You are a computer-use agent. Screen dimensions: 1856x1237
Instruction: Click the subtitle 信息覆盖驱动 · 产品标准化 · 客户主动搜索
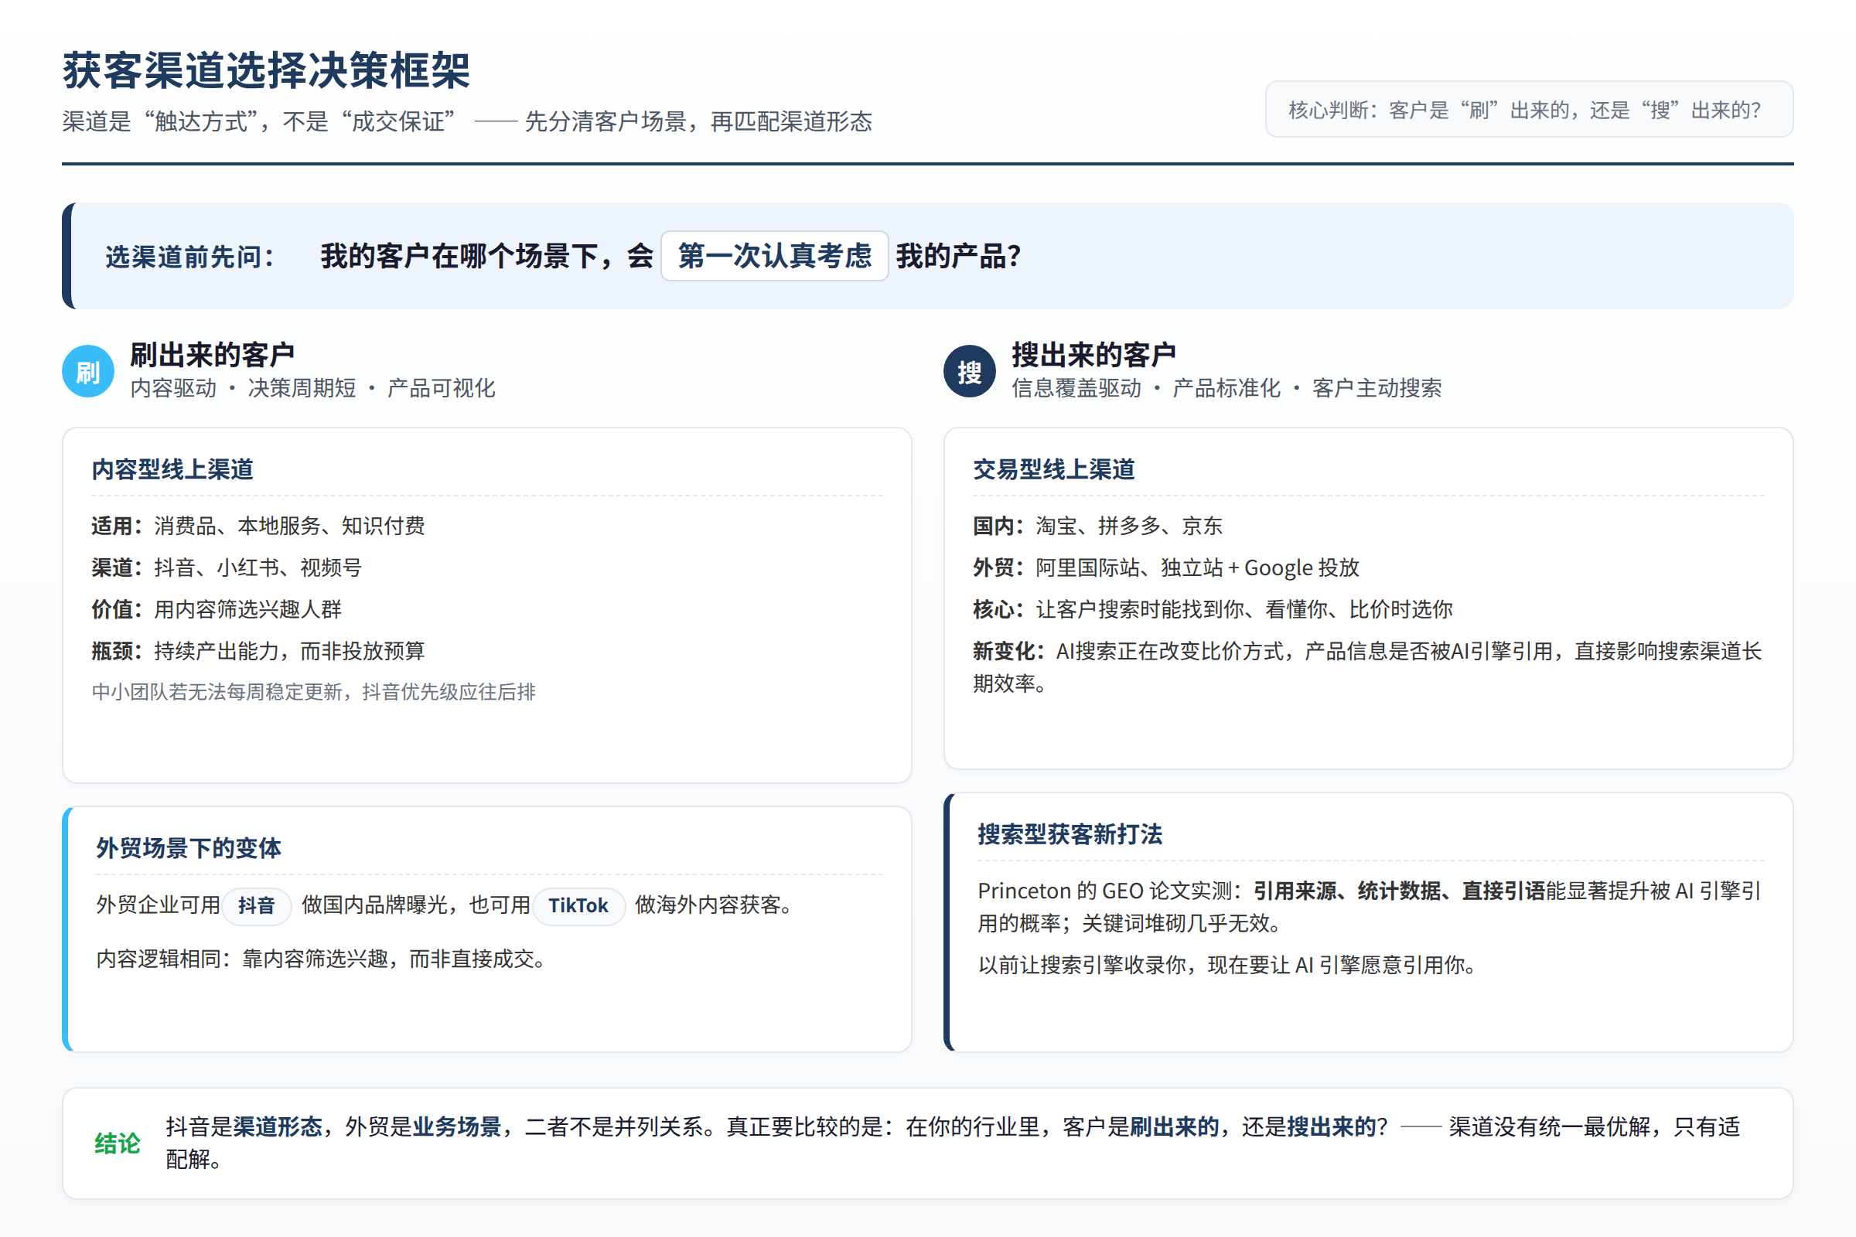pyautogui.click(x=1227, y=388)
